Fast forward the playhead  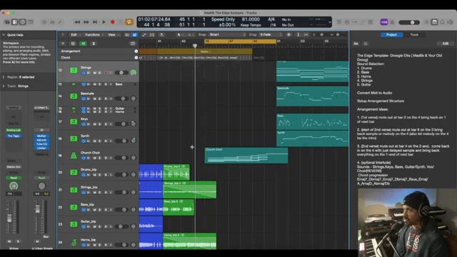pyautogui.click(x=86, y=22)
